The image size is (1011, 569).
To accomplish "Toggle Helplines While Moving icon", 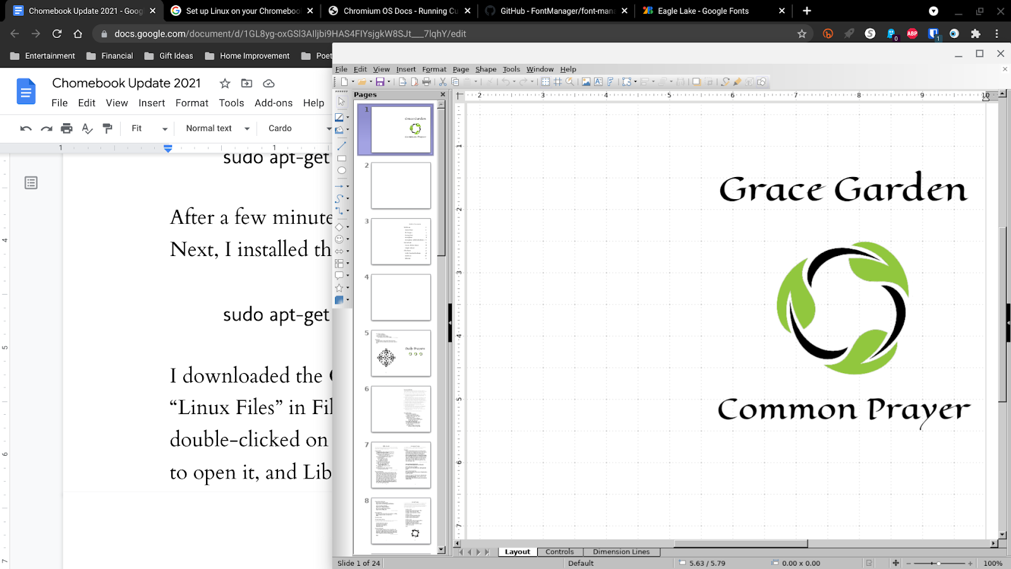I will pyautogui.click(x=557, y=82).
